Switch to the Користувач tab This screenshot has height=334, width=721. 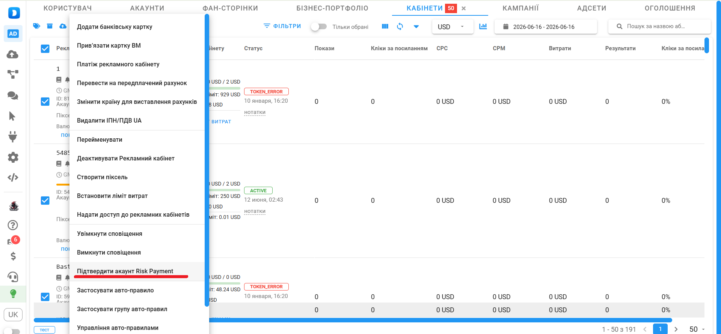pos(68,8)
